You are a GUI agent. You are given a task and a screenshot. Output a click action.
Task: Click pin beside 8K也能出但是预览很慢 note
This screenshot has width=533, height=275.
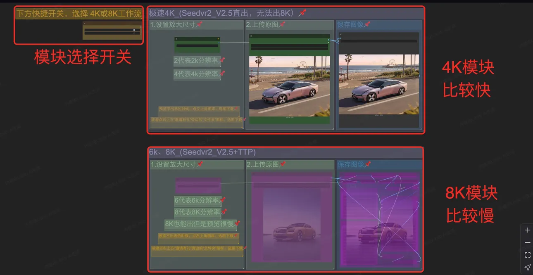(237, 224)
